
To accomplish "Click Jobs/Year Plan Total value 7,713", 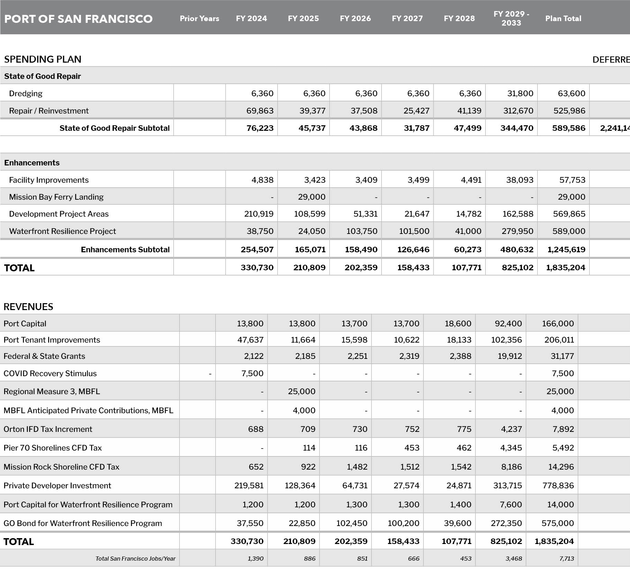I will [566, 559].
